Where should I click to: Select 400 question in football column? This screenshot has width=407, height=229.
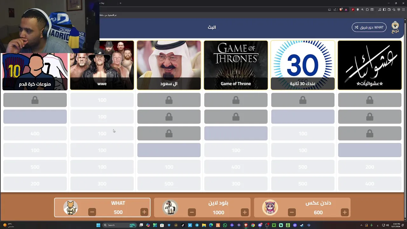[x=35, y=134]
